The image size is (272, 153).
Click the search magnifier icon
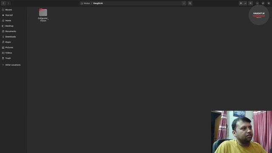point(190,3)
